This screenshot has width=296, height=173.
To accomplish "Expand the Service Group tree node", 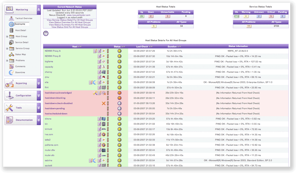I will [7, 49].
